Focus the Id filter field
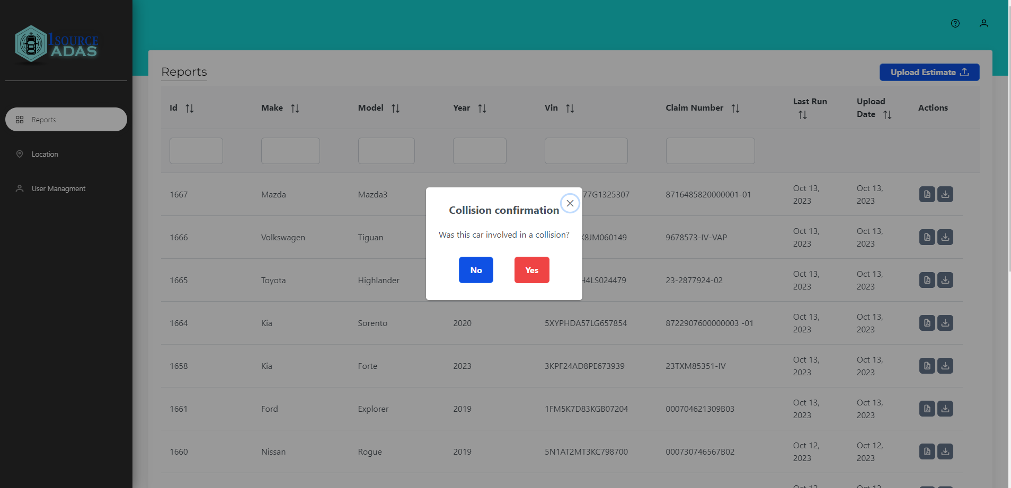The width and height of the screenshot is (1011, 488). click(x=196, y=151)
